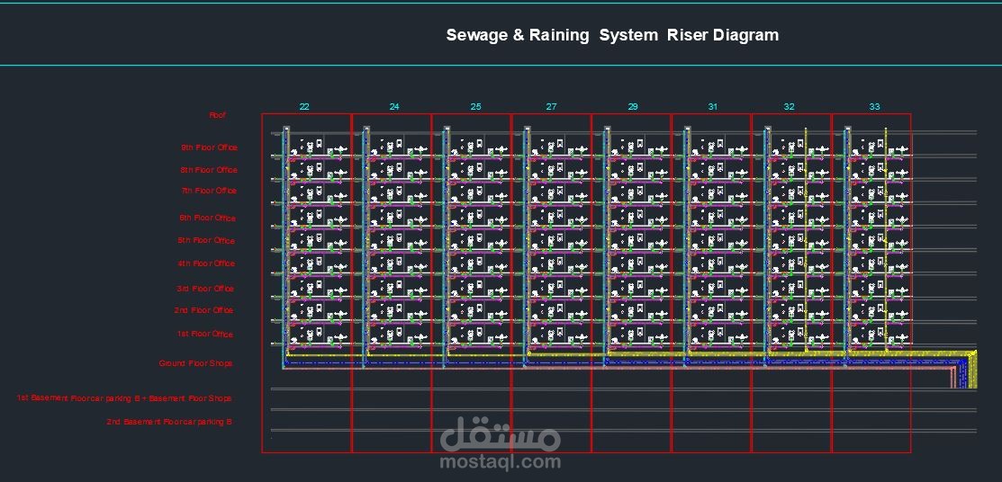Pick riser column number "25"
This screenshot has width=1002, height=482.
pyautogui.click(x=475, y=107)
